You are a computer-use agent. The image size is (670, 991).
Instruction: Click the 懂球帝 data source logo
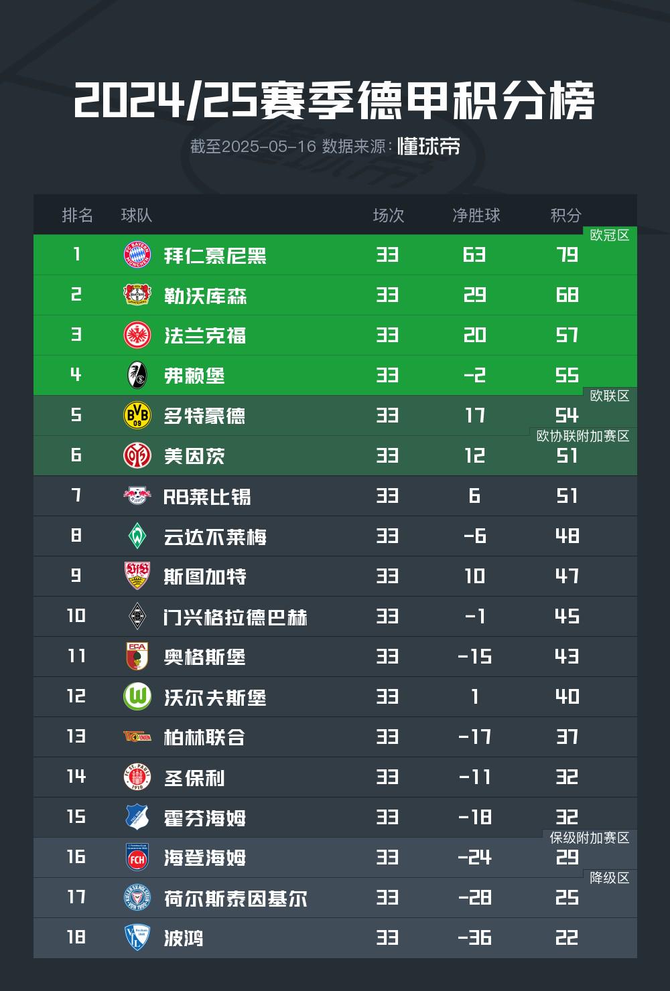429,146
